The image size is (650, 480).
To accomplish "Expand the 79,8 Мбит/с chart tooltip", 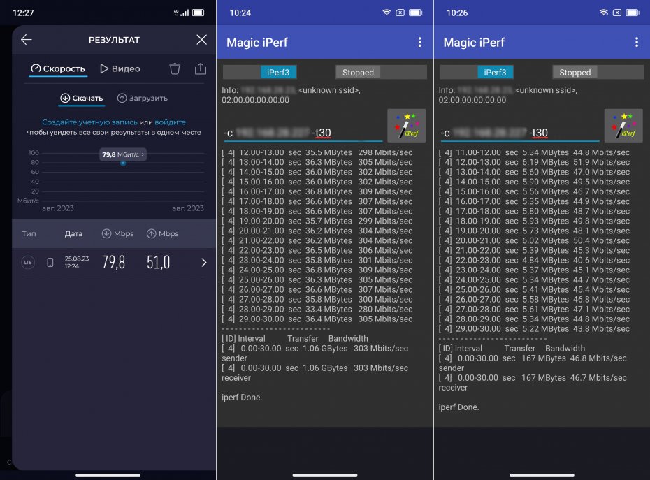I will (123, 154).
